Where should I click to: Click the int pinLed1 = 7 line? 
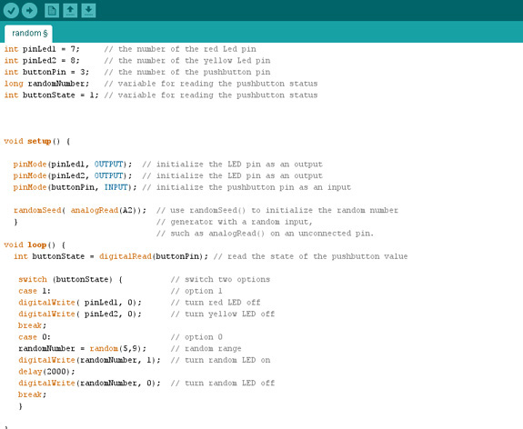pos(42,49)
